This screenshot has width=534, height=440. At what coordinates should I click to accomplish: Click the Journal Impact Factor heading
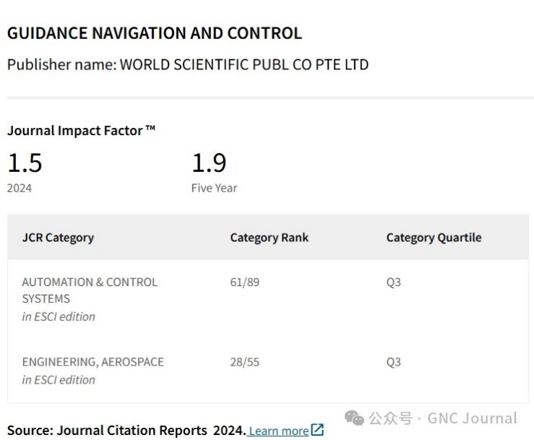tap(81, 130)
